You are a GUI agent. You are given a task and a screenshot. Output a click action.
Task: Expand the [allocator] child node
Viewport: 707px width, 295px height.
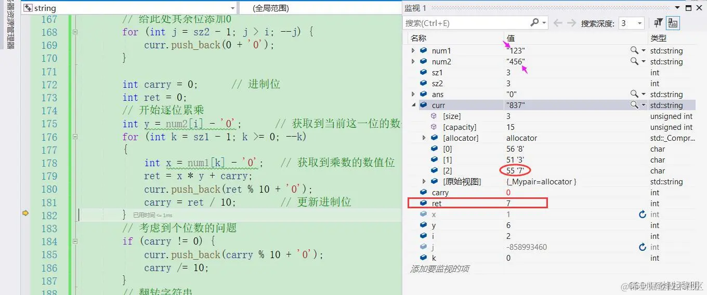pos(424,138)
